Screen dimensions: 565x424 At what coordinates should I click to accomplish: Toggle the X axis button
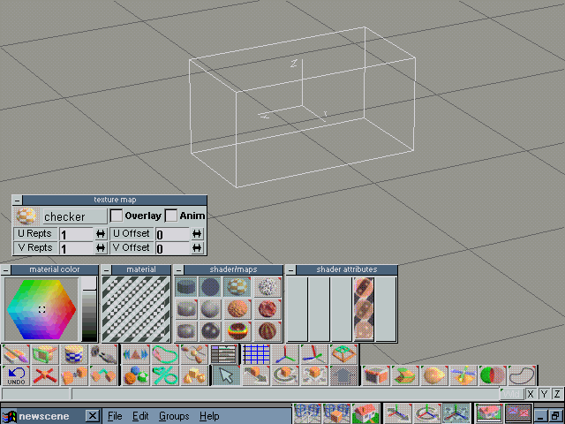coord(531,394)
